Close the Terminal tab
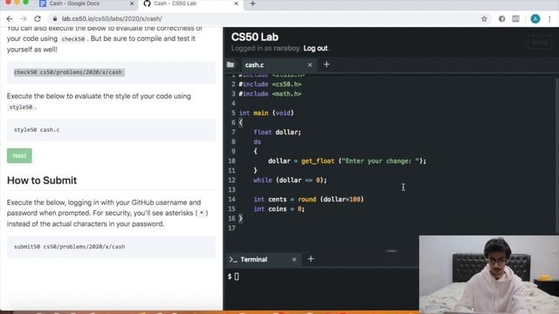 (x=294, y=260)
